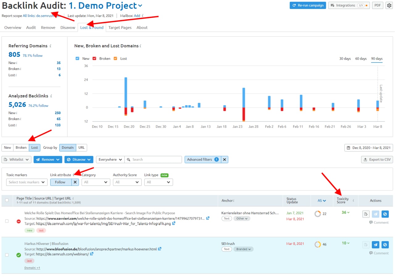
Task: Expand the toxicity score 10 details
Action: (x=346, y=243)
